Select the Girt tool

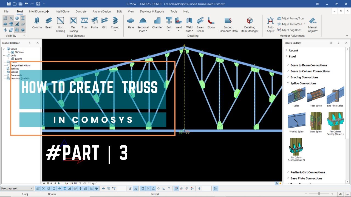(x=104, y=23)
